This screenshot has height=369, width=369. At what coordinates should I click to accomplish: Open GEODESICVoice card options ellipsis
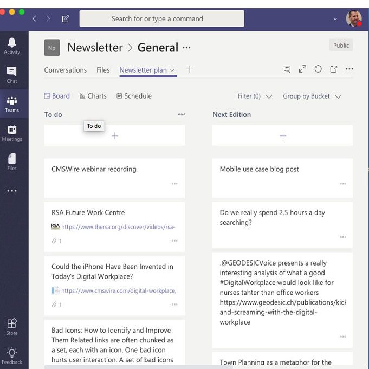click(x=343, y=336)
